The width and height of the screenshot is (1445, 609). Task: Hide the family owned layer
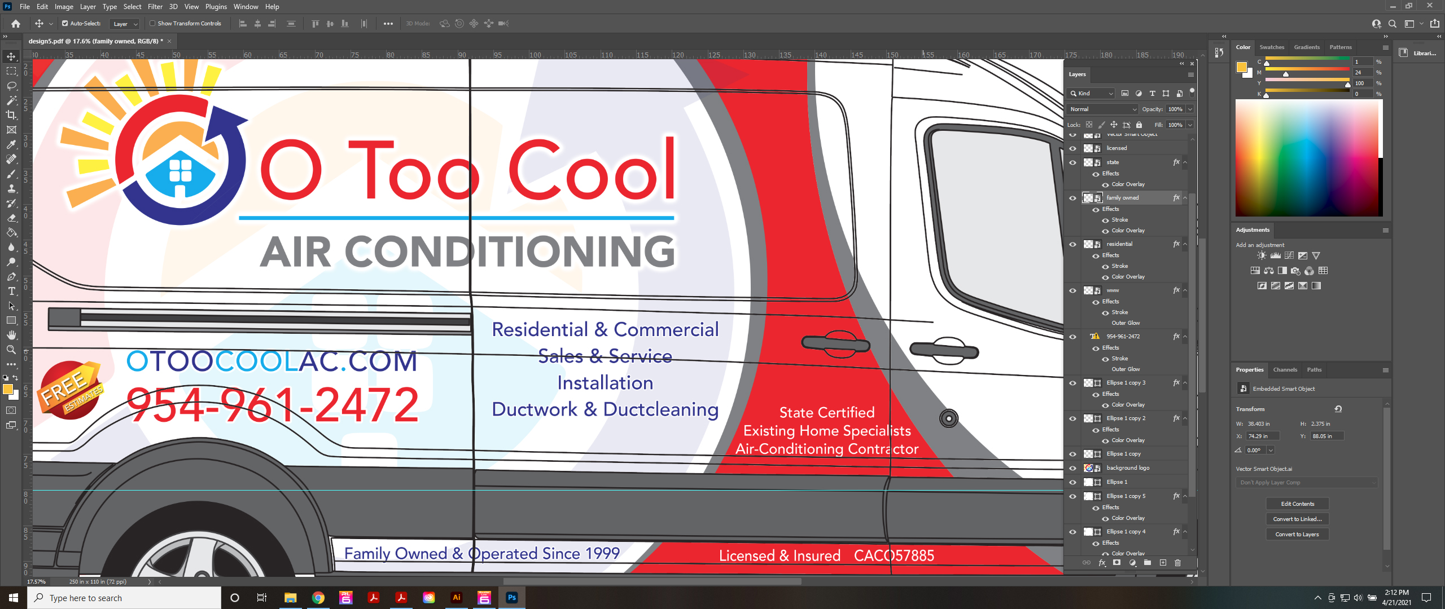click(1072, 198)
